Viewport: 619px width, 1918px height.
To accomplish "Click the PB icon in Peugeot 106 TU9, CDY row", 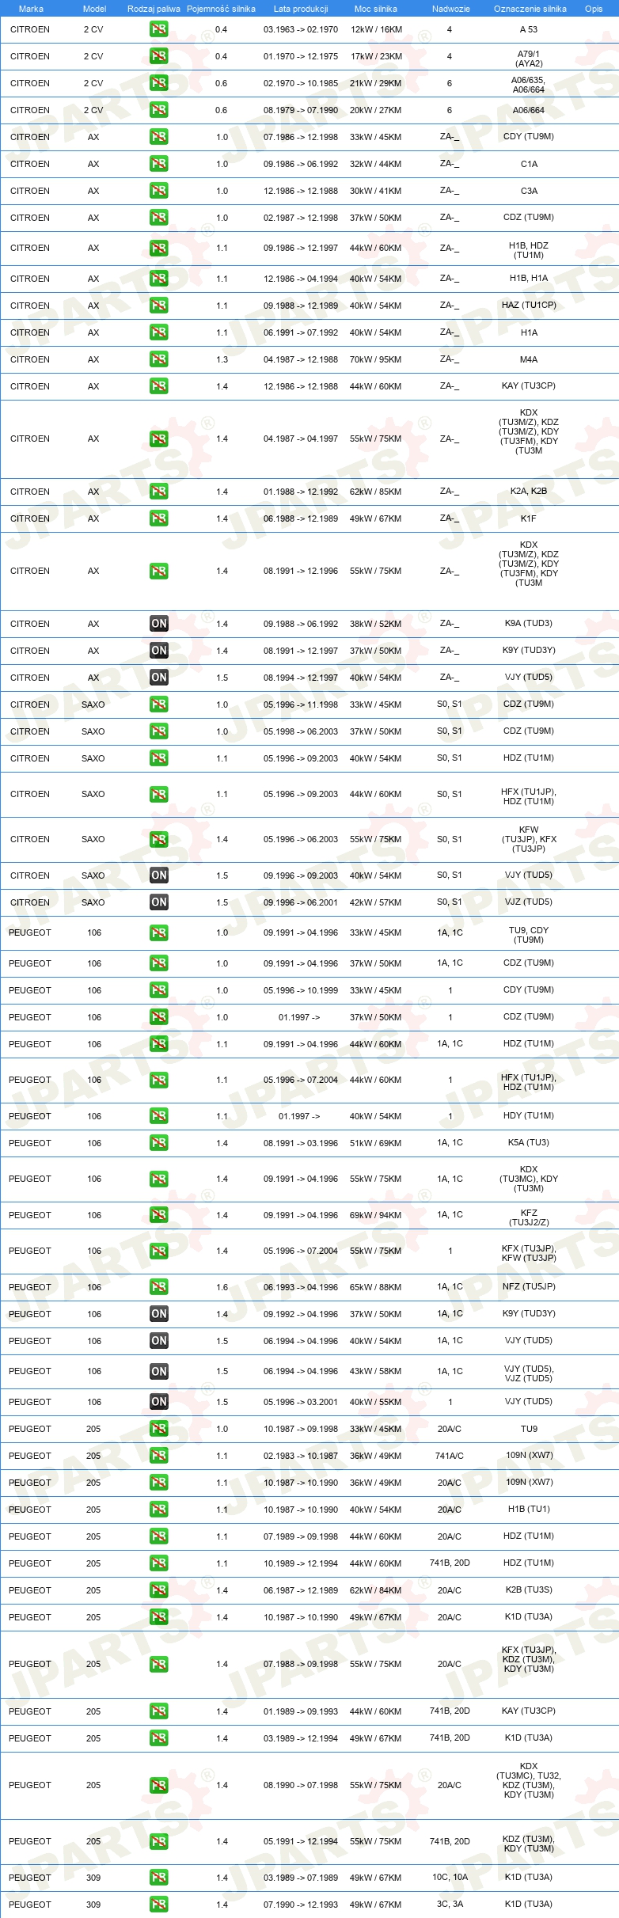I will [x=159, y=933].
